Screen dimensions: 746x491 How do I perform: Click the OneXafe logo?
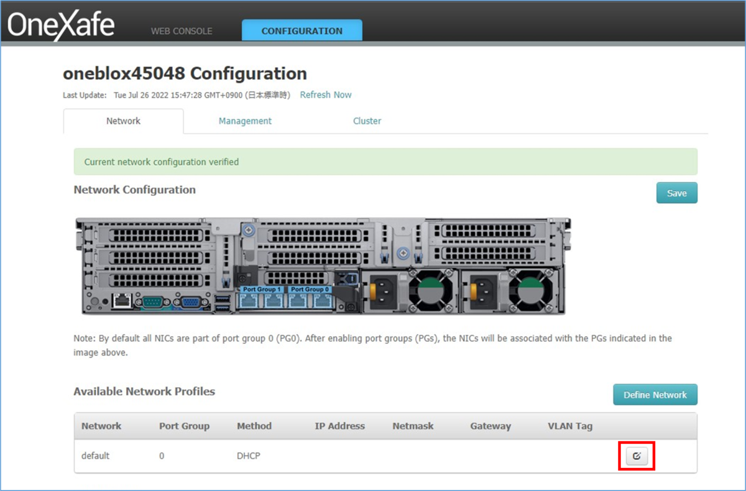pos(61,24)
